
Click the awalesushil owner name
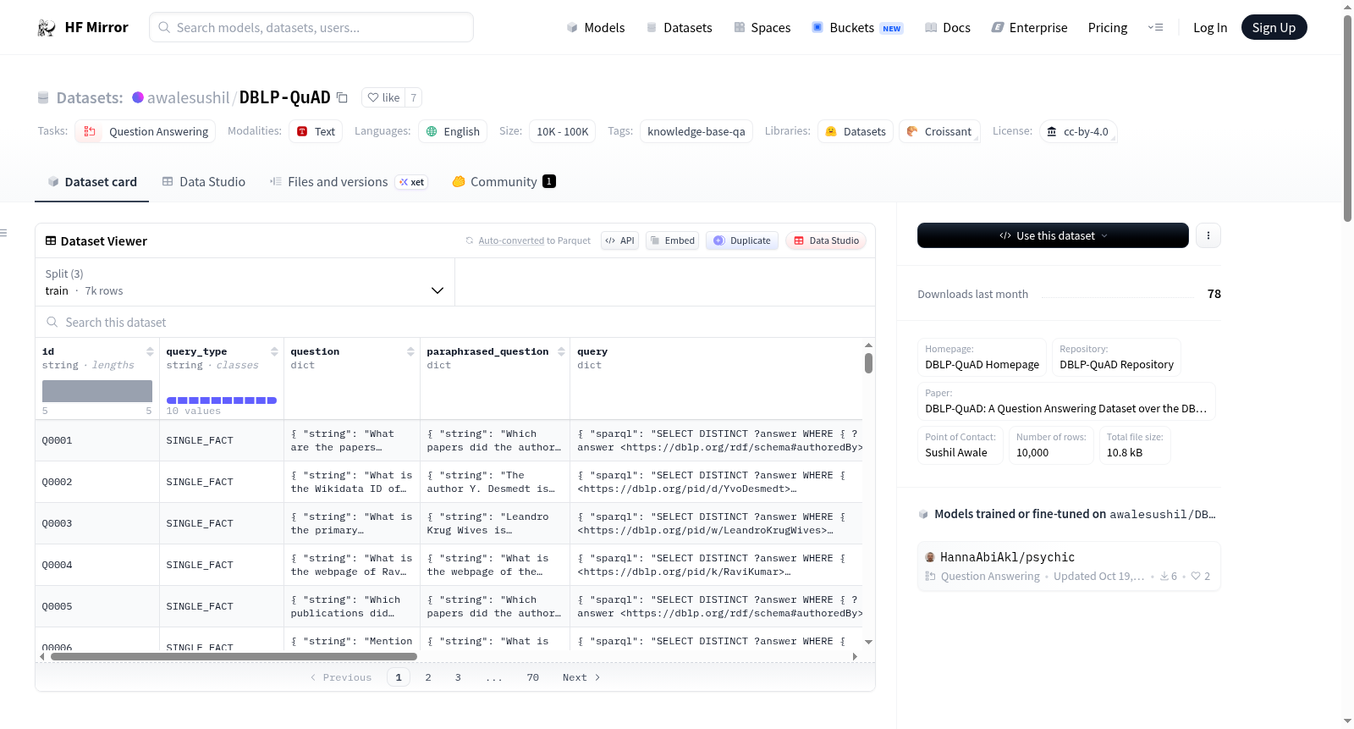[x=188, y=97]
